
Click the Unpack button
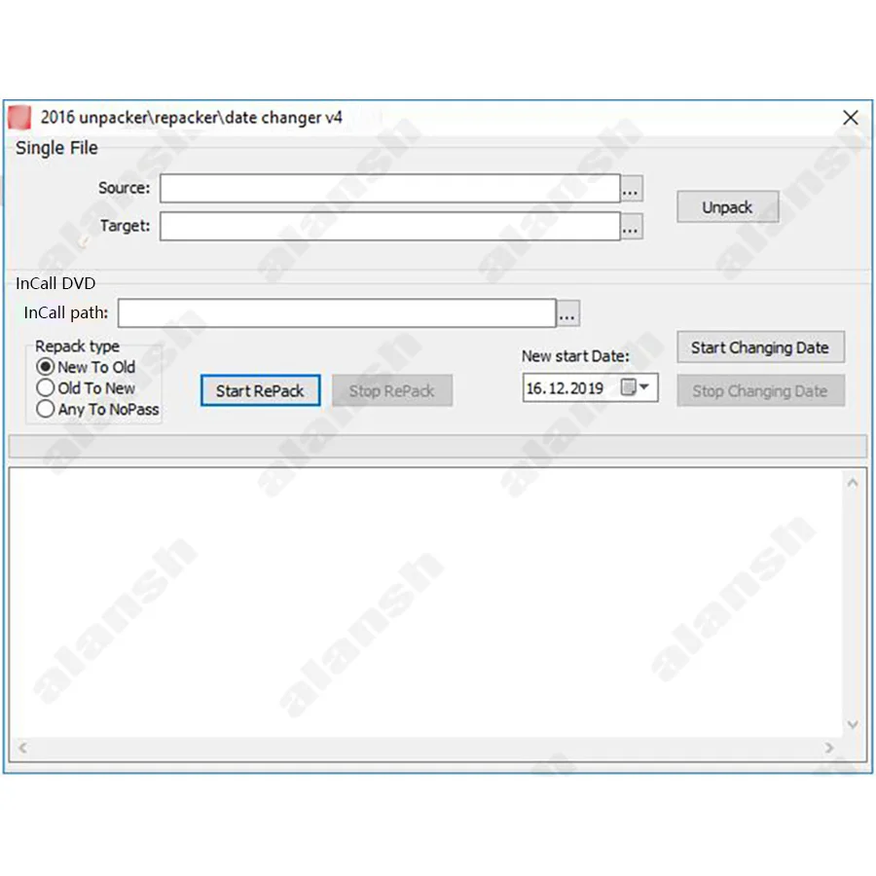pyautogui.click(x=727, y=207)
